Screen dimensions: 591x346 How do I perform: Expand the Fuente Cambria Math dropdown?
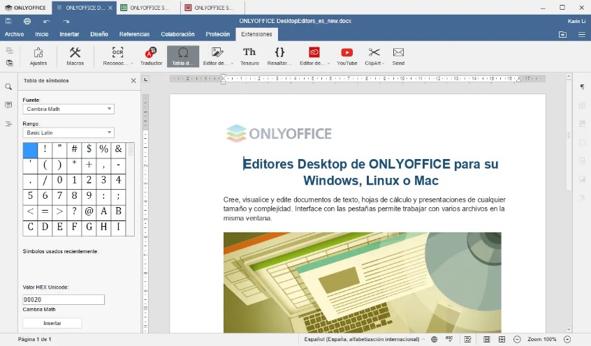pyautogui.click(x=68, y=109)
